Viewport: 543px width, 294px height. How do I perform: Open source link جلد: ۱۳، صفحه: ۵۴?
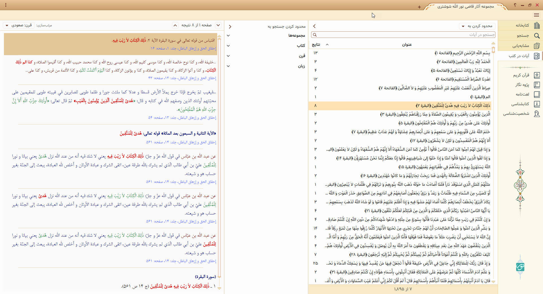pos(182,118)
